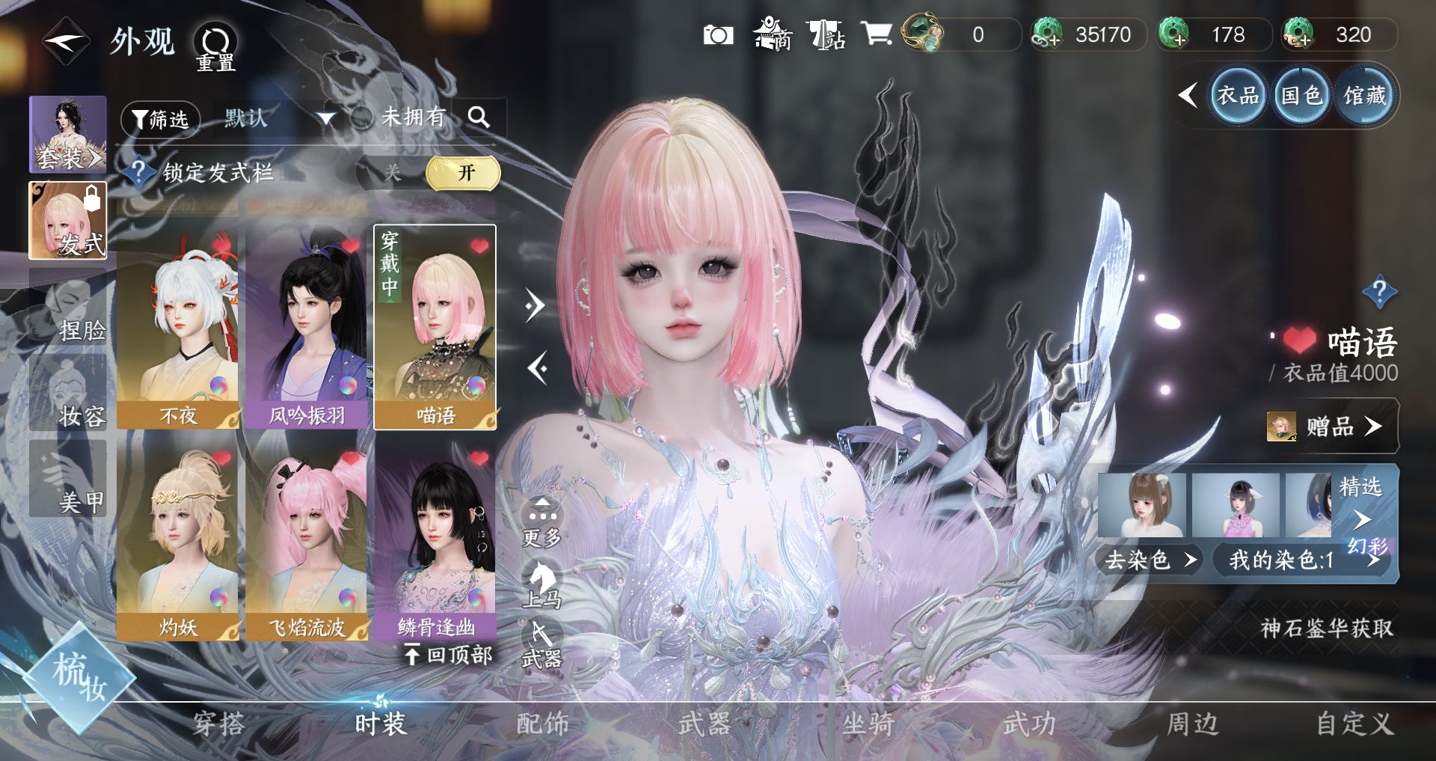Click the 上马 horse mount icon
The height and width of the screenshot is (761, 1436).
click(541, 584)
